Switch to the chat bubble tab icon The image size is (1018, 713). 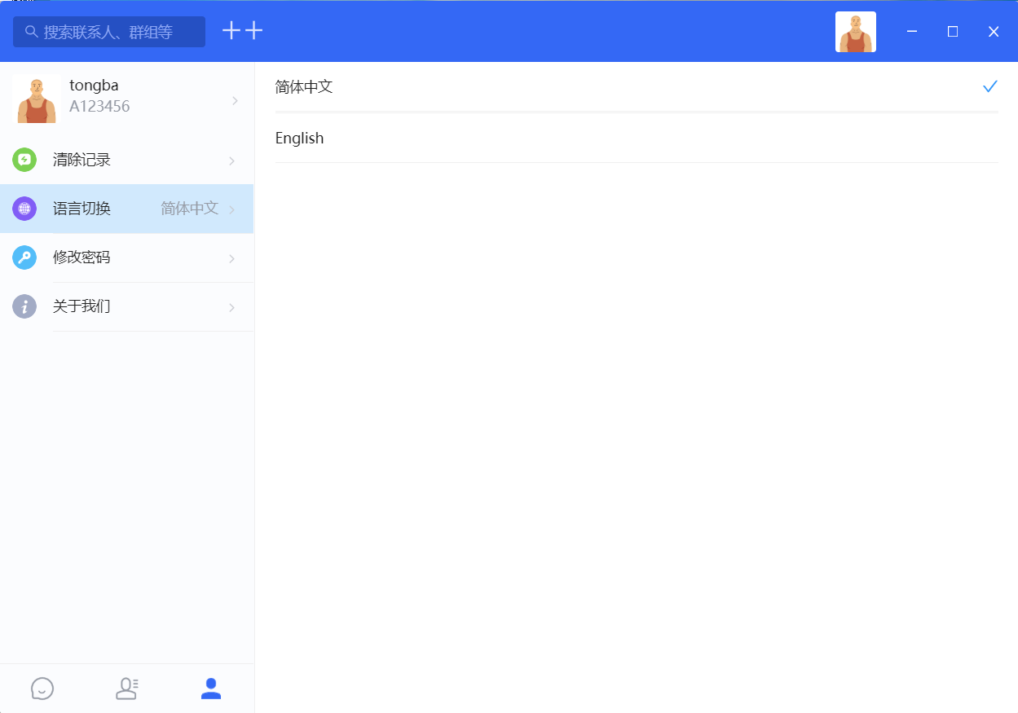[x=42, y=689]
